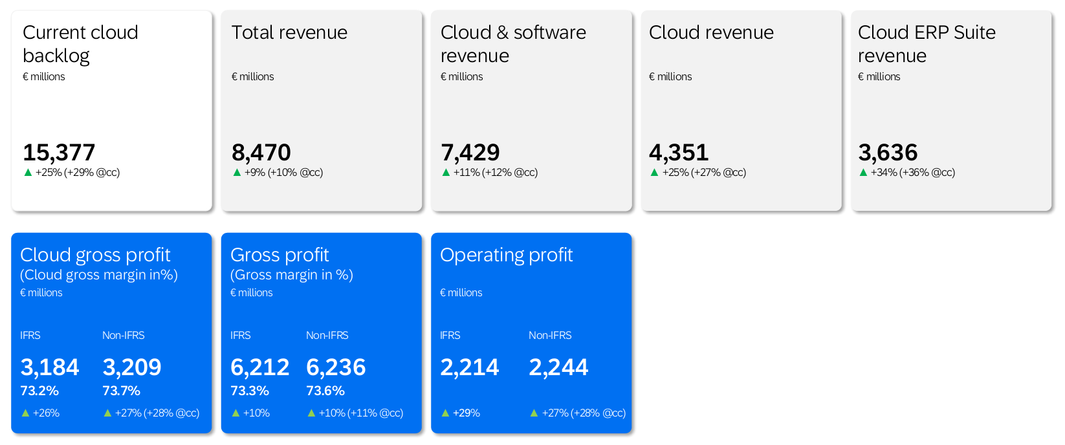1065x445 pixels.
Task: Click the growth arrow under Cloud revenue 4,351
Action: click(654, 173)
